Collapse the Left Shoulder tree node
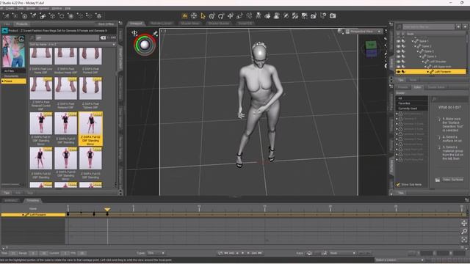This screenshot has width=470, height=264. [423, 62]
